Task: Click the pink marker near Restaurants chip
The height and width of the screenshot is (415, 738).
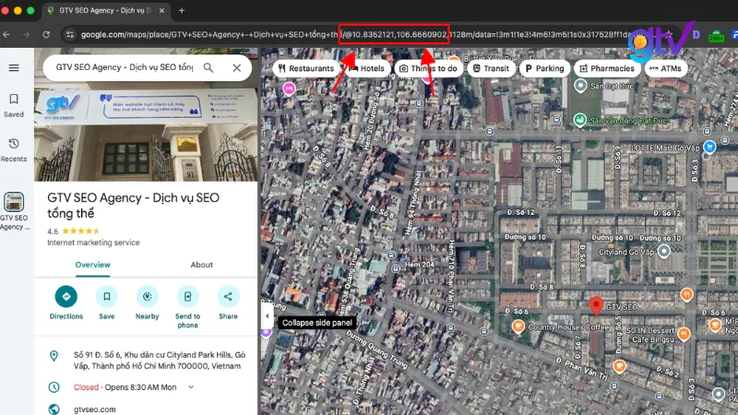Action: tap(289, 88)
